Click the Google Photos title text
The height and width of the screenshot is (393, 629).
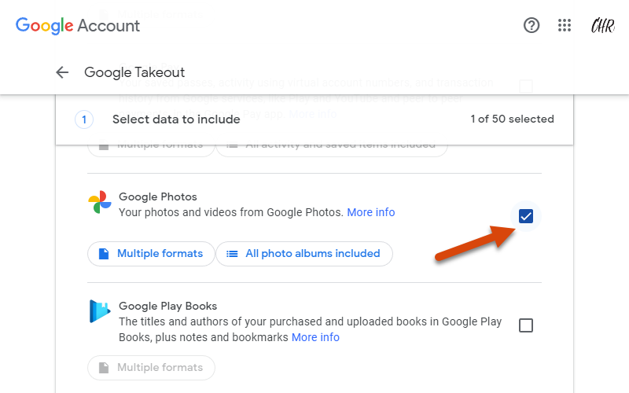tap(158, 197)
